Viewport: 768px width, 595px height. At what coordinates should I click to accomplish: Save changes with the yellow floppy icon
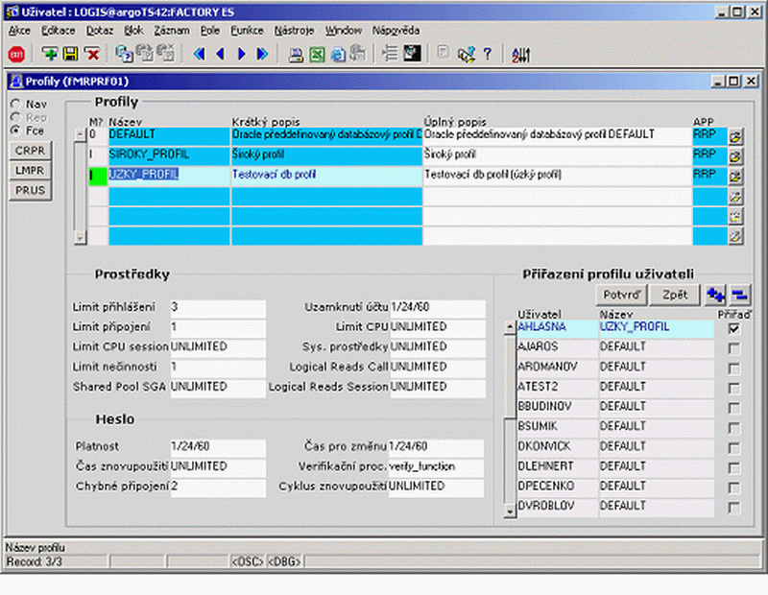70,54
